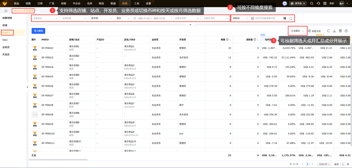
Task: Open the 设置 menu
Action: (148, 4)
